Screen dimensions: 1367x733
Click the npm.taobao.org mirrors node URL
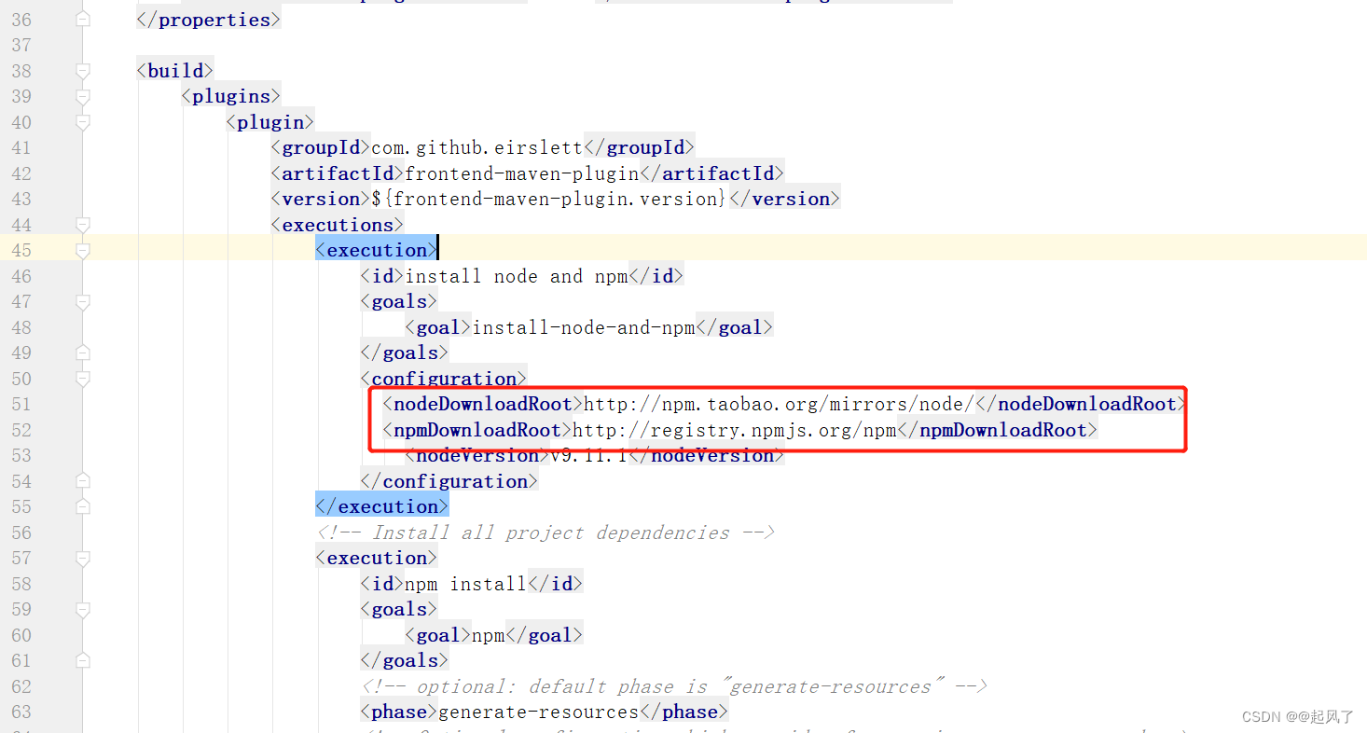click(x=779, y=404)
